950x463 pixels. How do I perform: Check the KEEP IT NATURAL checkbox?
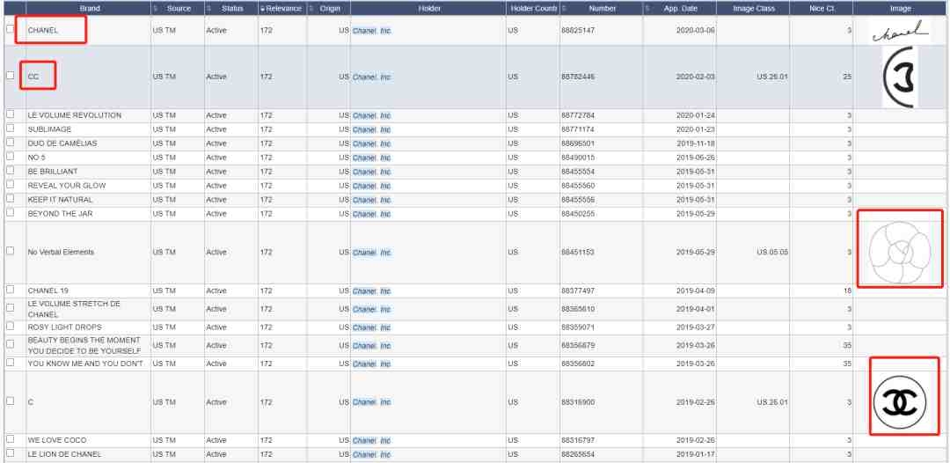[x=11, y=199]
